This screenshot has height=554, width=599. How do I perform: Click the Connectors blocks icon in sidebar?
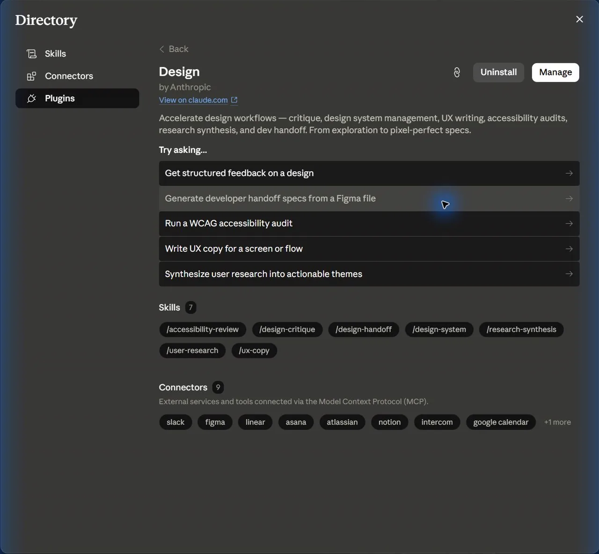(x=31, y=76)
